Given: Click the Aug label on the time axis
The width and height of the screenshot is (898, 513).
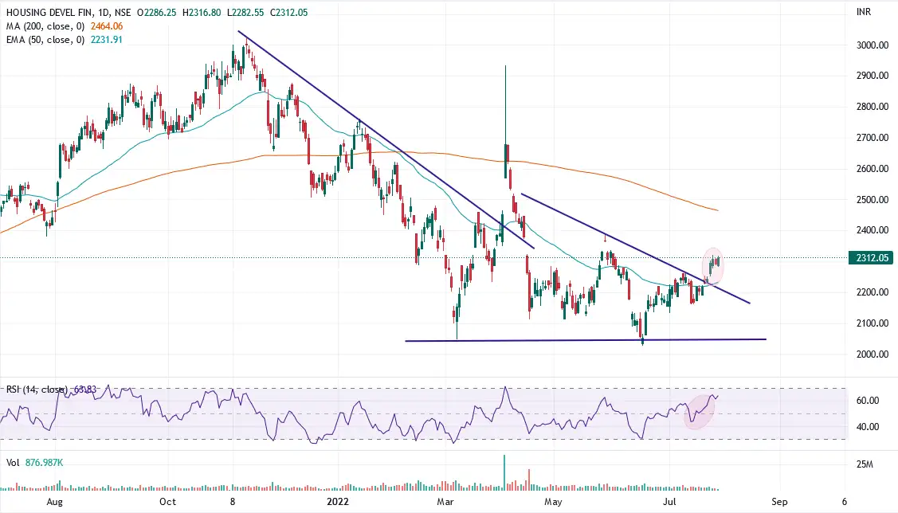Looking at the screenshot, I should pyautogui.click(x=55, y=503).
